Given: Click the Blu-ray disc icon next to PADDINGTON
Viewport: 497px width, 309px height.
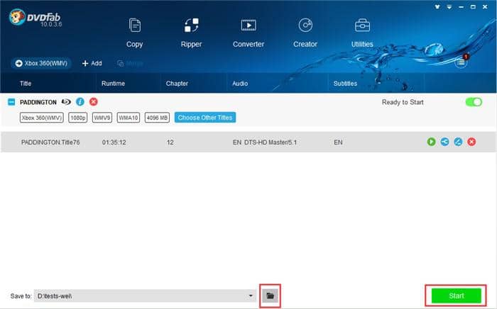Looking at the screenshot, I should (x=66, y=102).
